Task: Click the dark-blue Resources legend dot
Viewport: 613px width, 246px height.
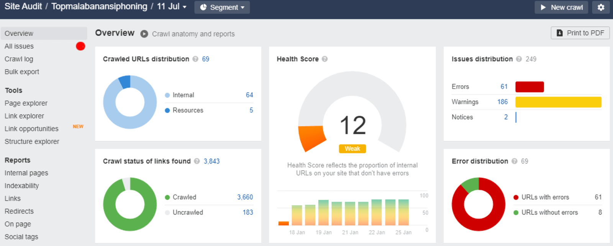Action: pyautogui.click(x=167, y=111)
